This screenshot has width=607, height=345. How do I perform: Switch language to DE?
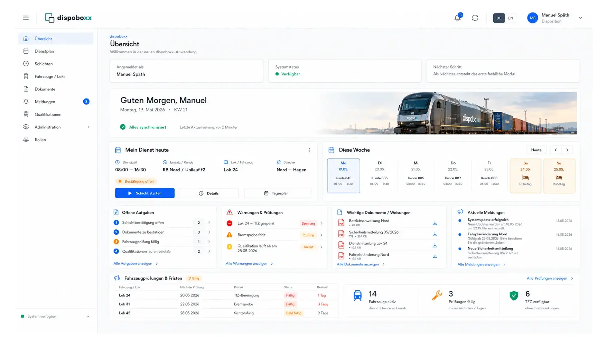(x=499, y=18)
